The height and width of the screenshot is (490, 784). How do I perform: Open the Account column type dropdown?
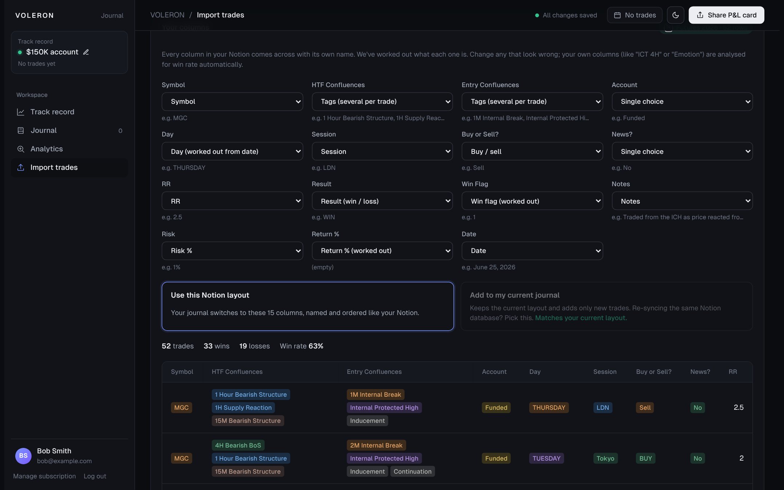pos(682,102)
